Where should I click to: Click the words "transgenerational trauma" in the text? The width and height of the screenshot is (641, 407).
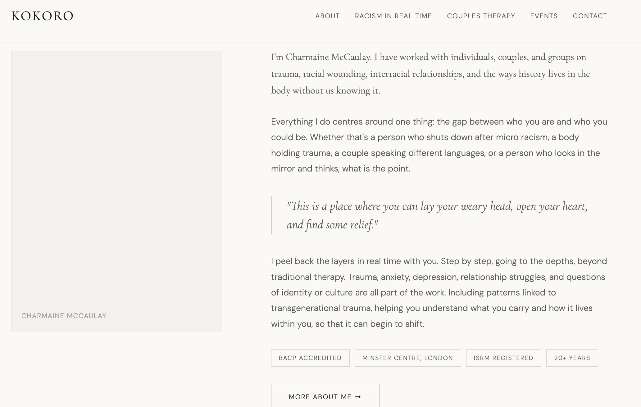(321, 308)
